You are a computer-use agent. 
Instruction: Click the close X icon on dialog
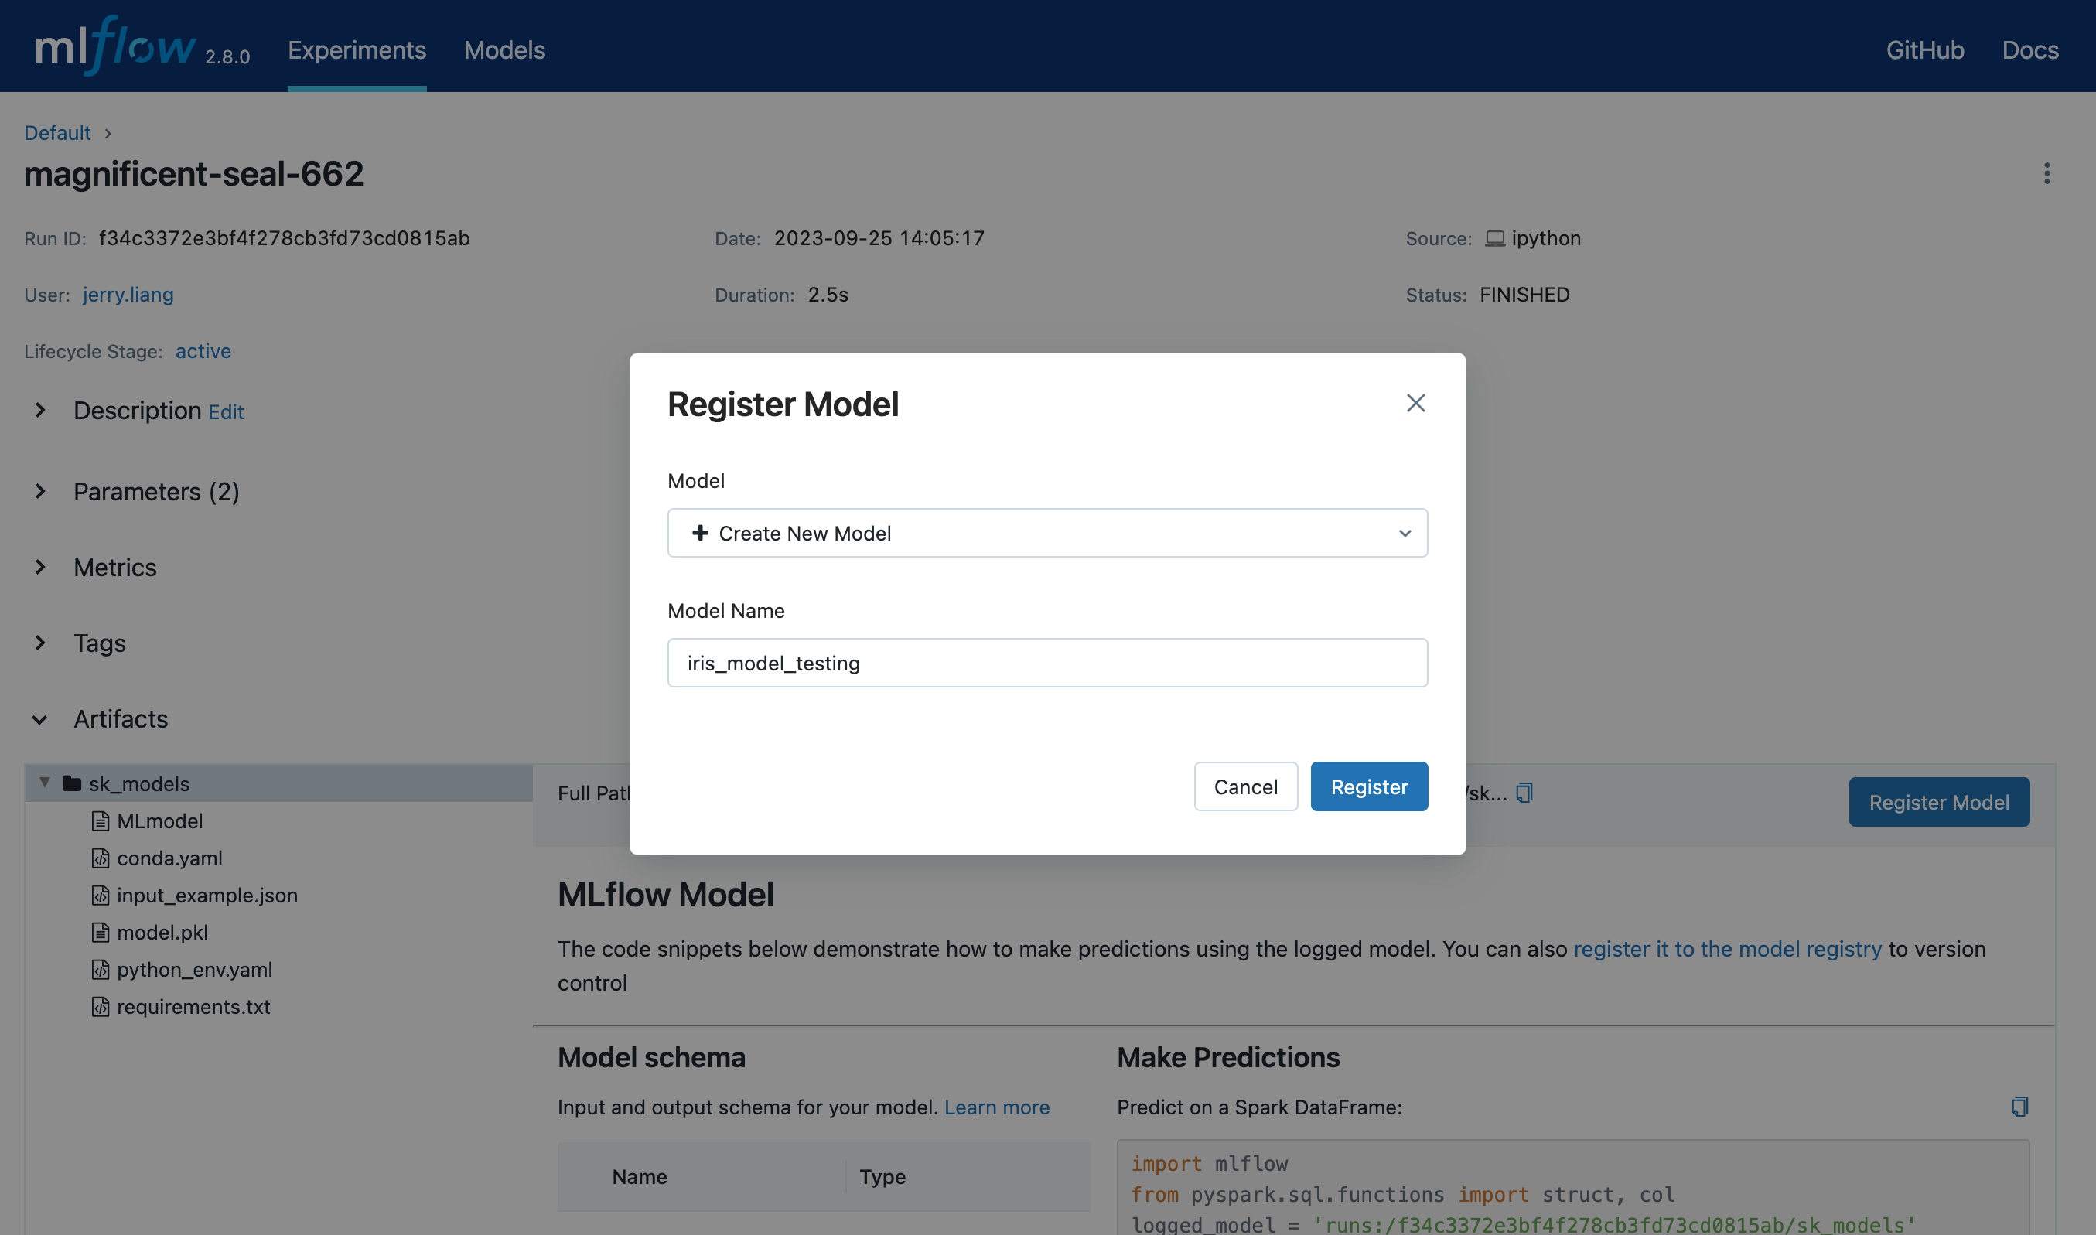(1415, 404)
